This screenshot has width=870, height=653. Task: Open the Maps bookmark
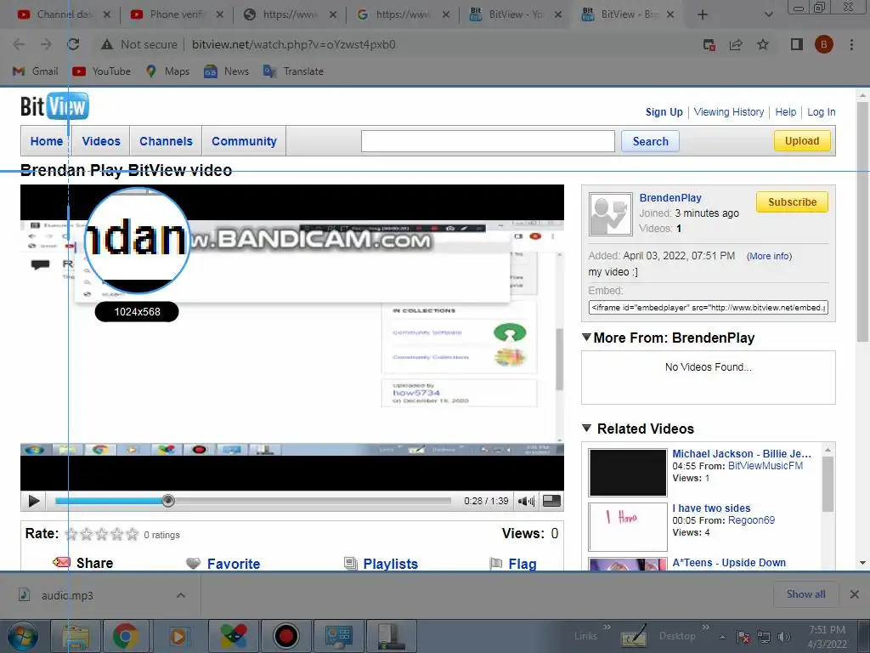167,71
